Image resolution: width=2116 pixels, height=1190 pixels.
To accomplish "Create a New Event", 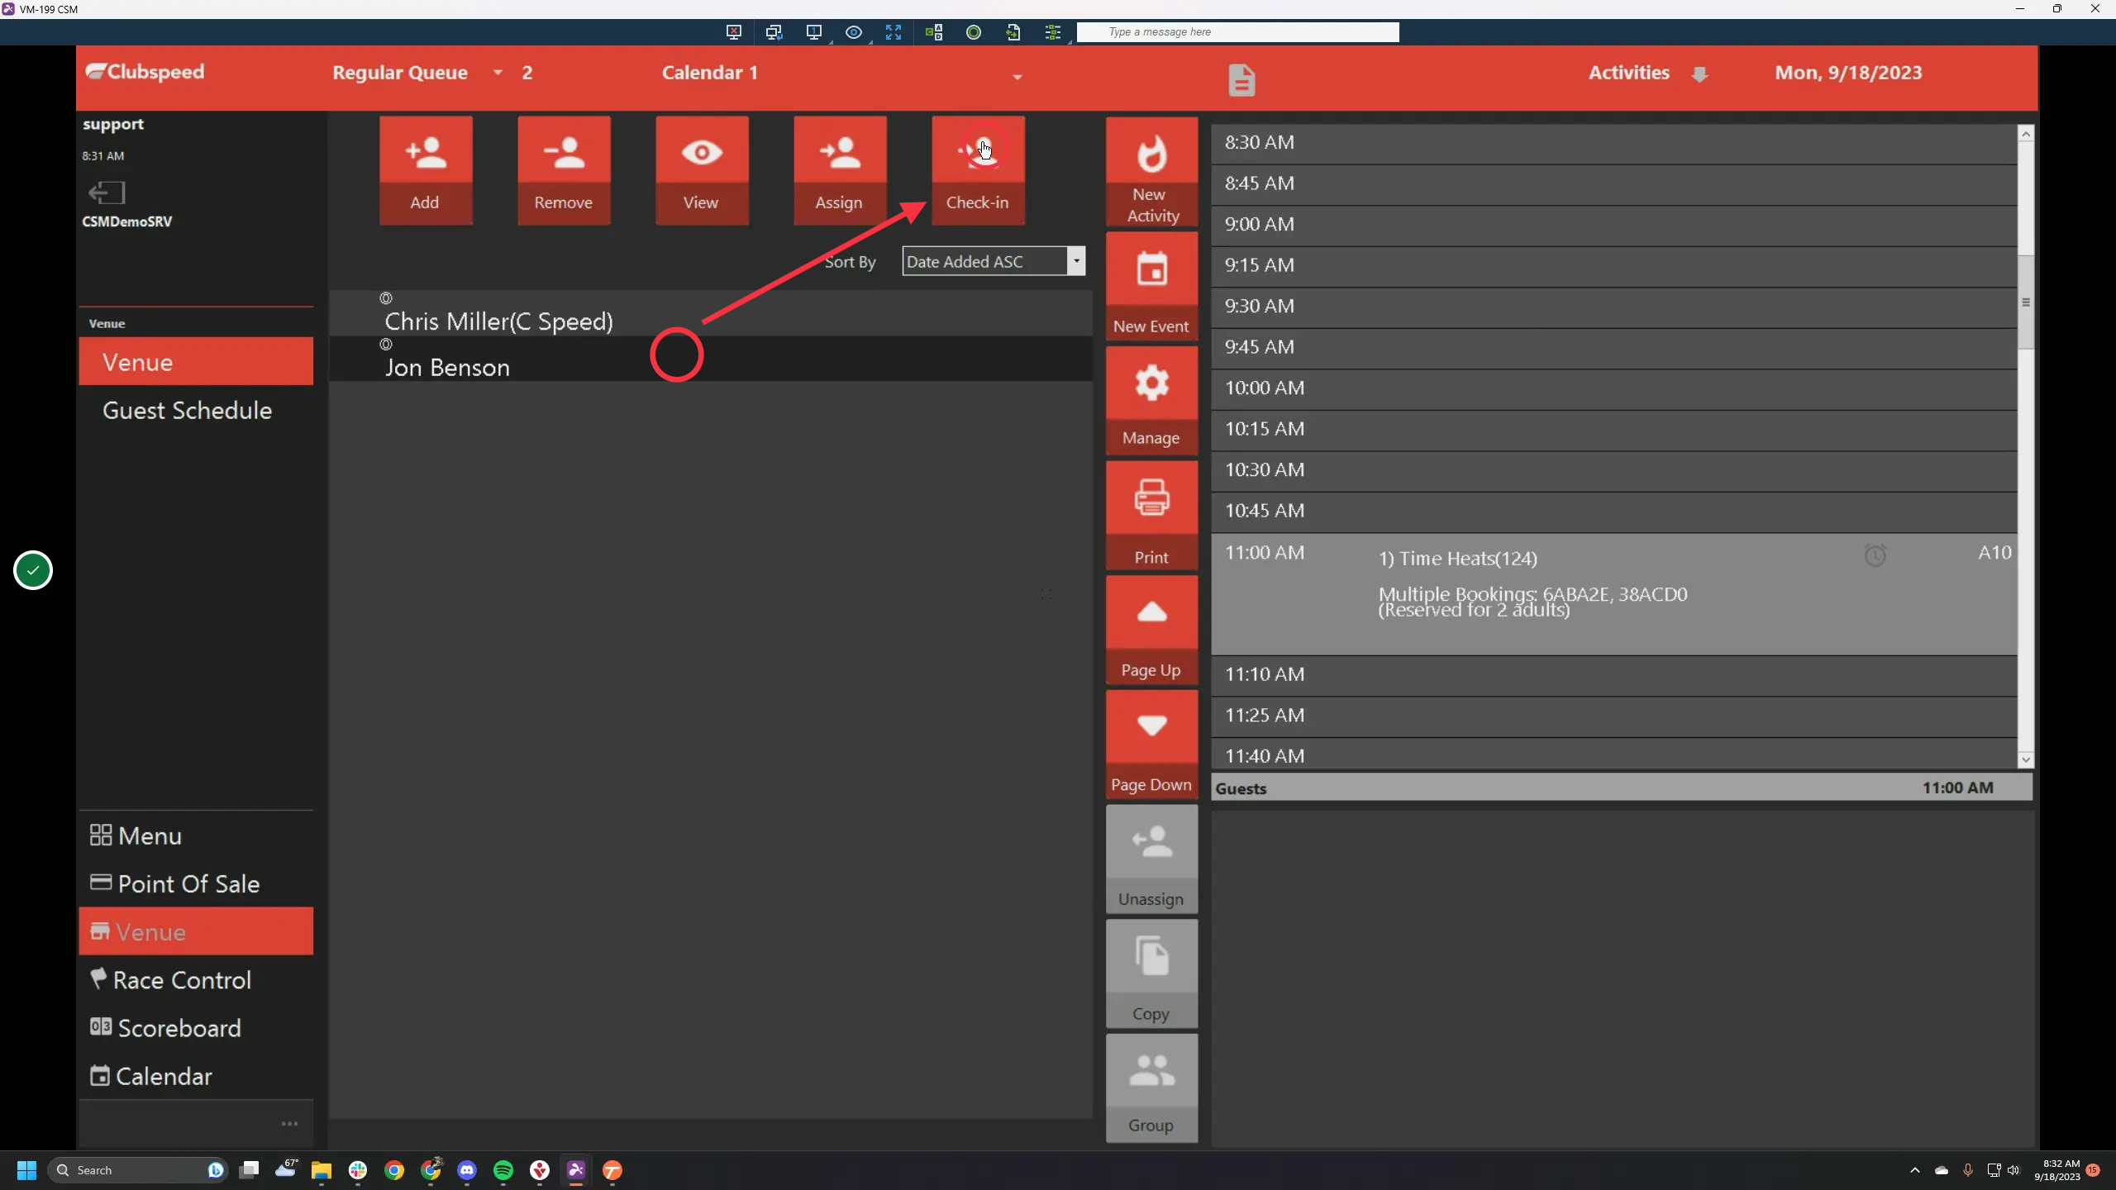I will coord(1151,286).
